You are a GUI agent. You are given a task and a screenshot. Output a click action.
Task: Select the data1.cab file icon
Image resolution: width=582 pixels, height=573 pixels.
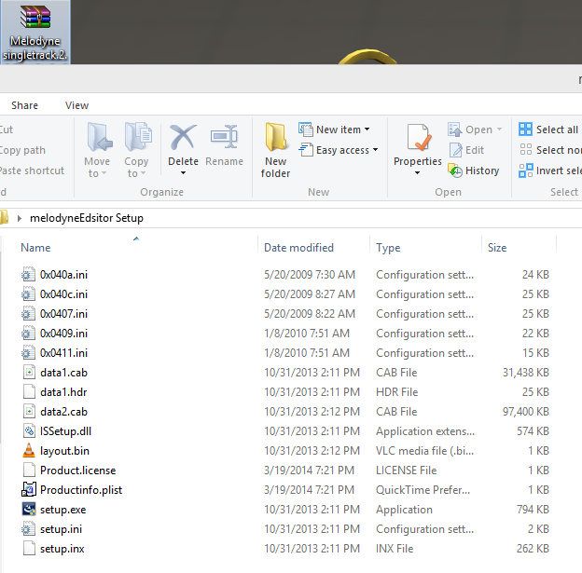tap(29, 372)
